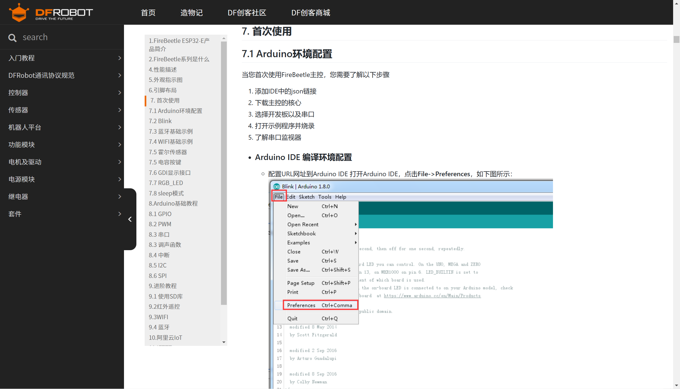The height and width of the screenshot is (389, 680).
Task: Open the 首页 nav item
Action: [x=148, y=13]
